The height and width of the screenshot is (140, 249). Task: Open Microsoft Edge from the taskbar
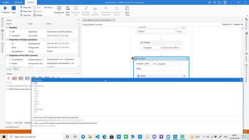(105, 136)
